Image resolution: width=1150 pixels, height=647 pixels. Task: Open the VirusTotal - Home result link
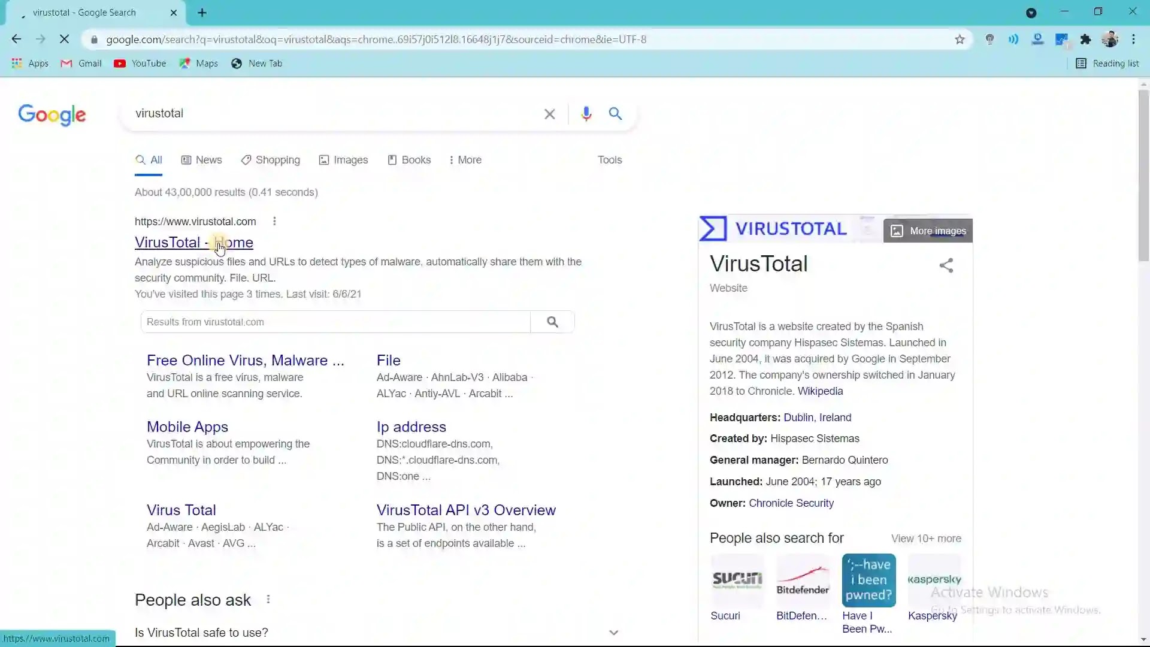click(180, 243)
